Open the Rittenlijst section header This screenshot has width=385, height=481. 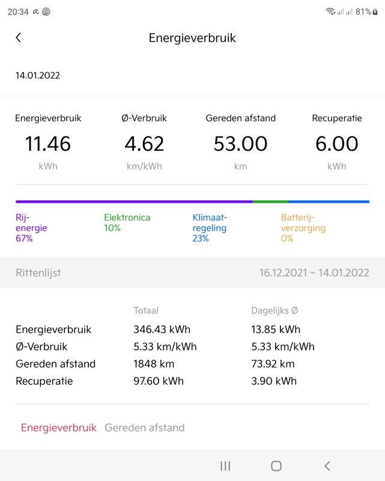[38, 273]
